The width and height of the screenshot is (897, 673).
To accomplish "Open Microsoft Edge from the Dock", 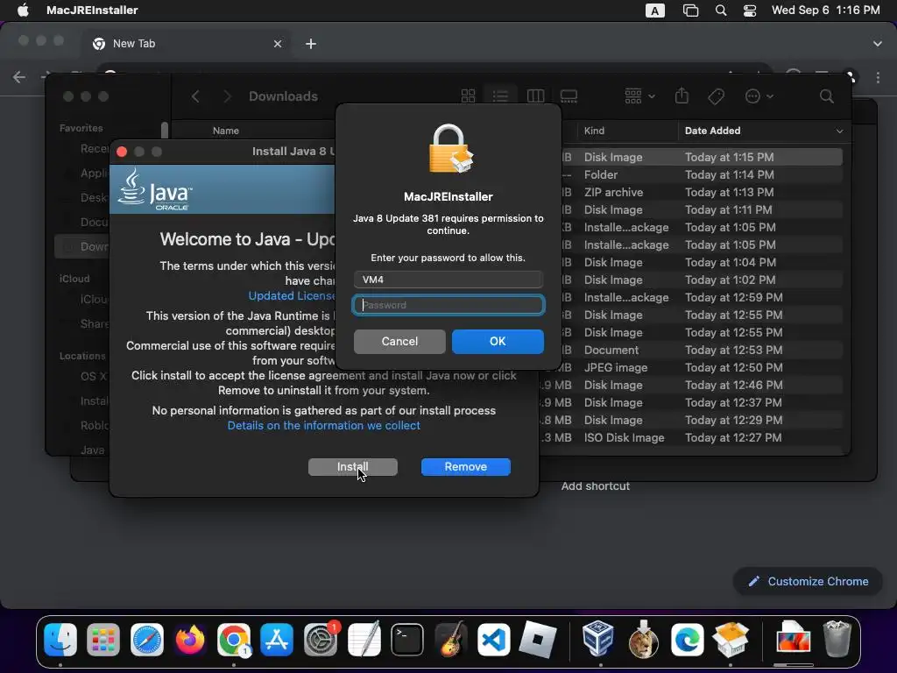I will click(x=687, y=639).
